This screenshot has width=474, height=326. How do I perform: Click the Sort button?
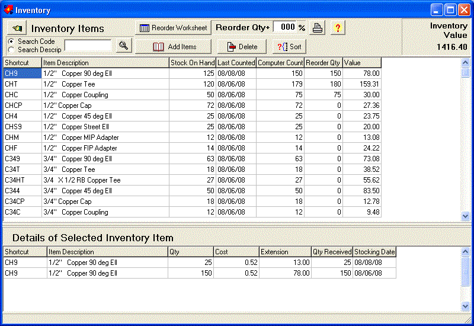[x=289, y=47]
